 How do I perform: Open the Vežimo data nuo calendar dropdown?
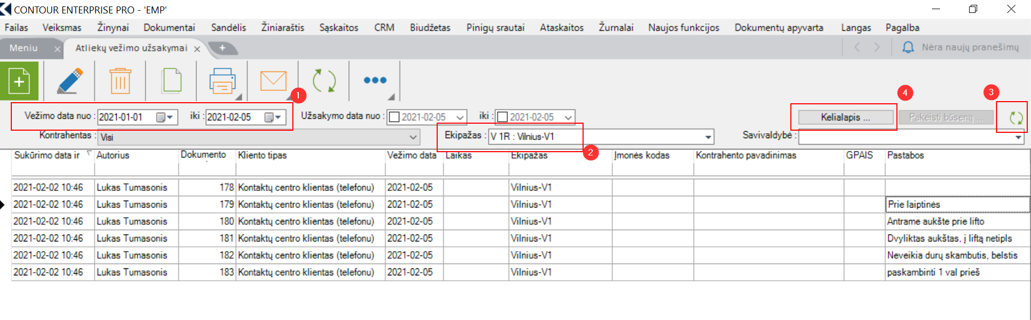pos(165,117)
